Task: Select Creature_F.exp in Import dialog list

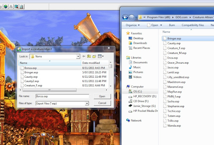Action: coord(64,85)
